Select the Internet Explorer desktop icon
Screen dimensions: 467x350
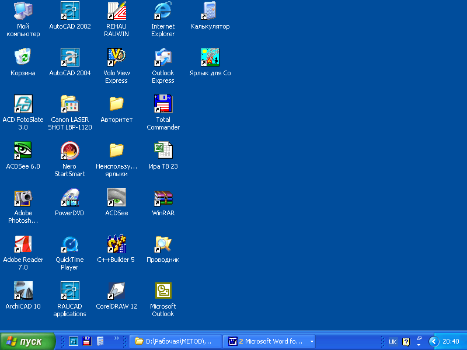click(163, 10)
